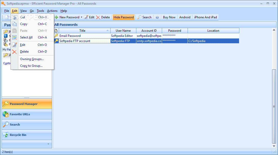This screenshot has height=155, width=278.
Task: Click the sidebar Search magnifier icon
Action: tap(6, 125)
